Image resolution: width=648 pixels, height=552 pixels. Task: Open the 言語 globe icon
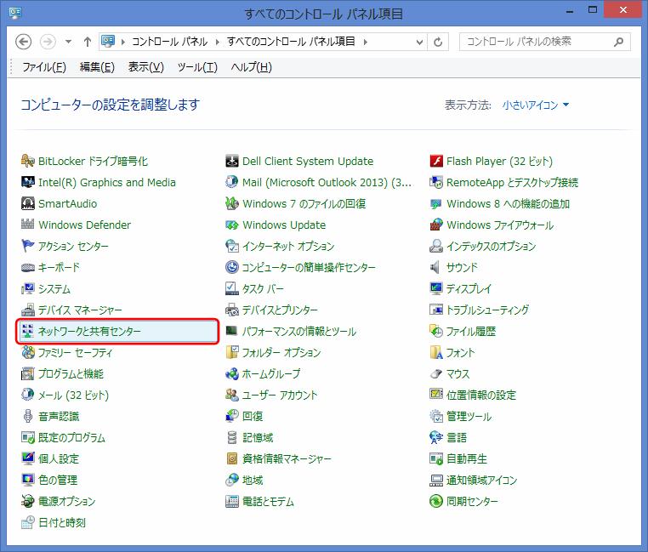(x=436, y=437)
